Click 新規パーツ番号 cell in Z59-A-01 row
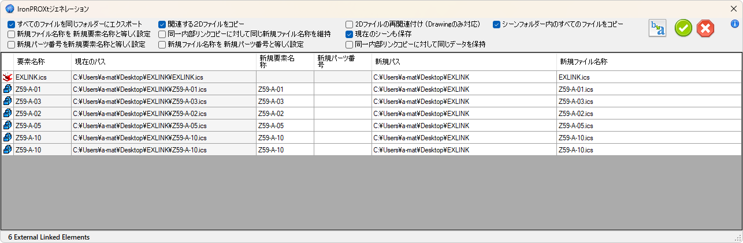743x243 pixels. click(x=343, y=89)
